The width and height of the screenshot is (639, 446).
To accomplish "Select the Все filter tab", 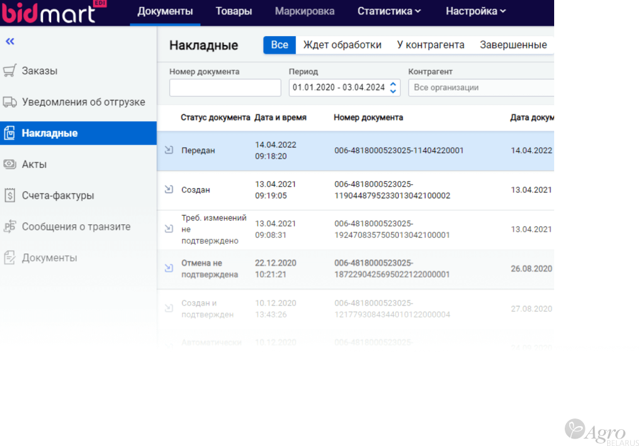I will pos(280,45).
